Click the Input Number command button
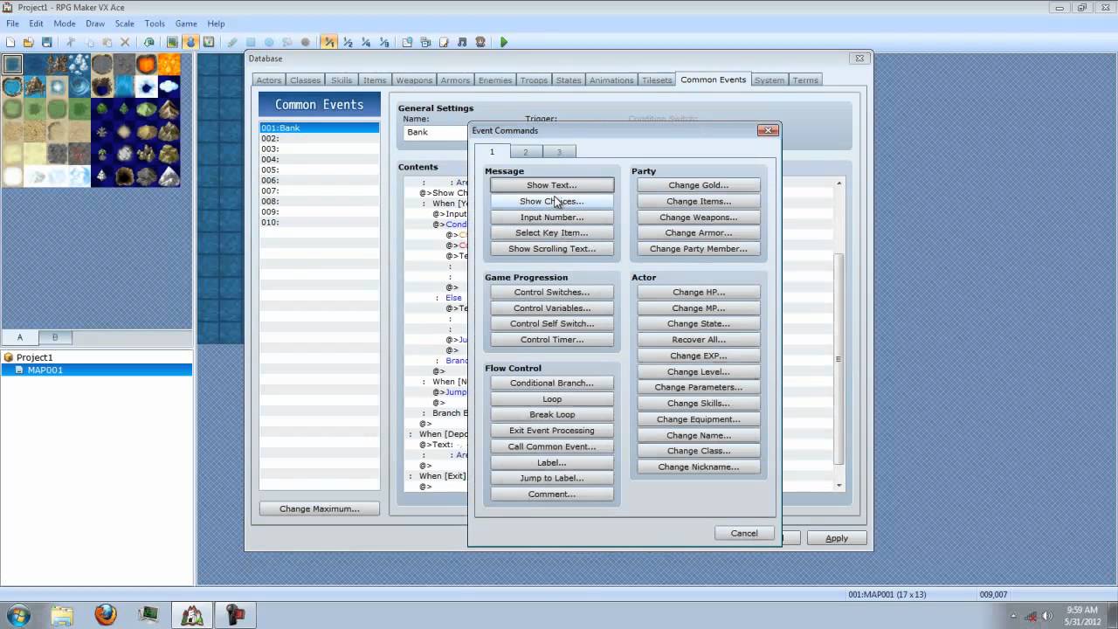This screenshot has width=1118, height=629. point(552,217)
